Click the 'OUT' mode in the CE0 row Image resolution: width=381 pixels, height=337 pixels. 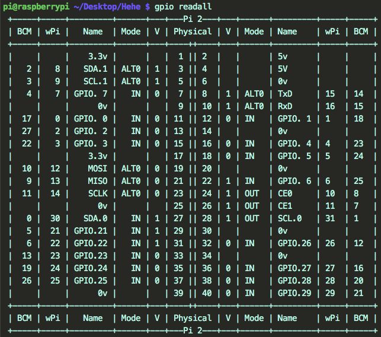[x=252, y=193]
